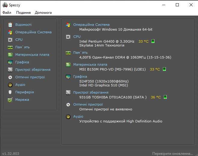Click the motherboard 33 °C temperature value

click(x=155, y=69)
